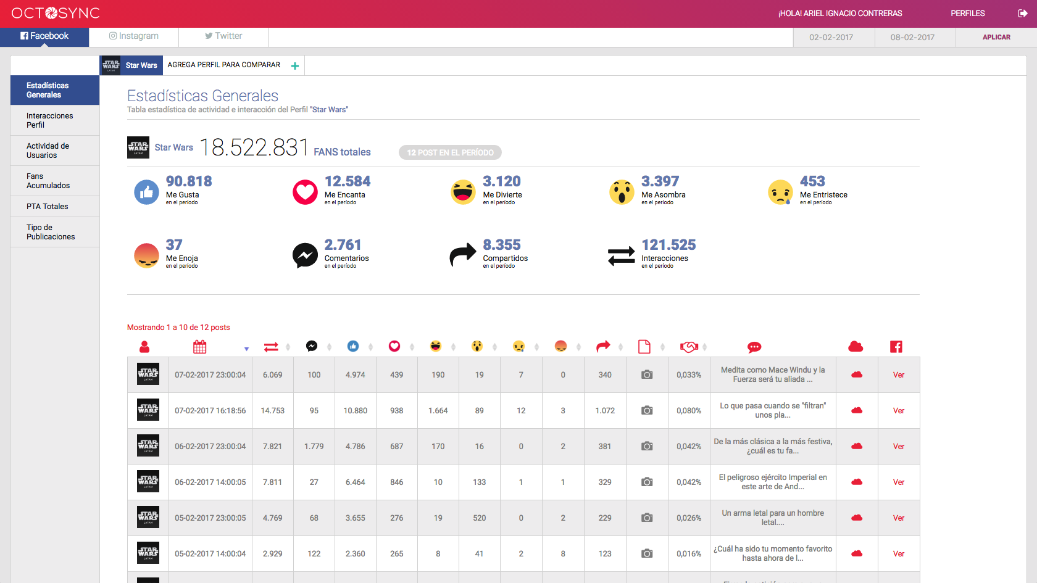Screen dimensions: 1037x583
Task: Open Ver link for the 'filtran' post
Action: pyautogui.click(x=898, y=411)
